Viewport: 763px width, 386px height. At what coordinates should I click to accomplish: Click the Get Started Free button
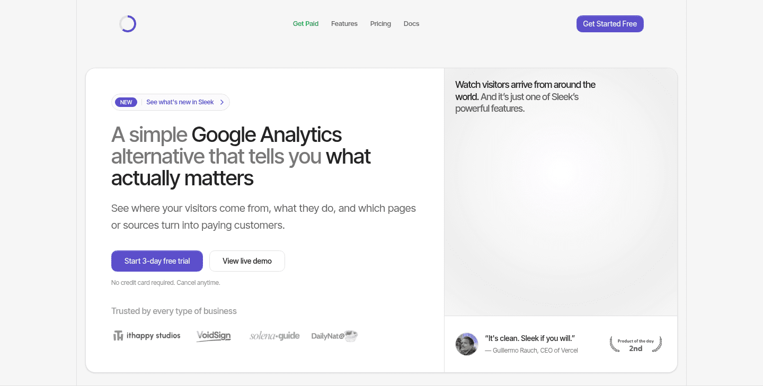pyautogui.click(x=610, y=24)
